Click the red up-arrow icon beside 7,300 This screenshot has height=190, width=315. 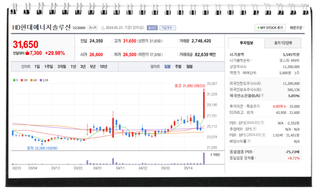point(27,53)
